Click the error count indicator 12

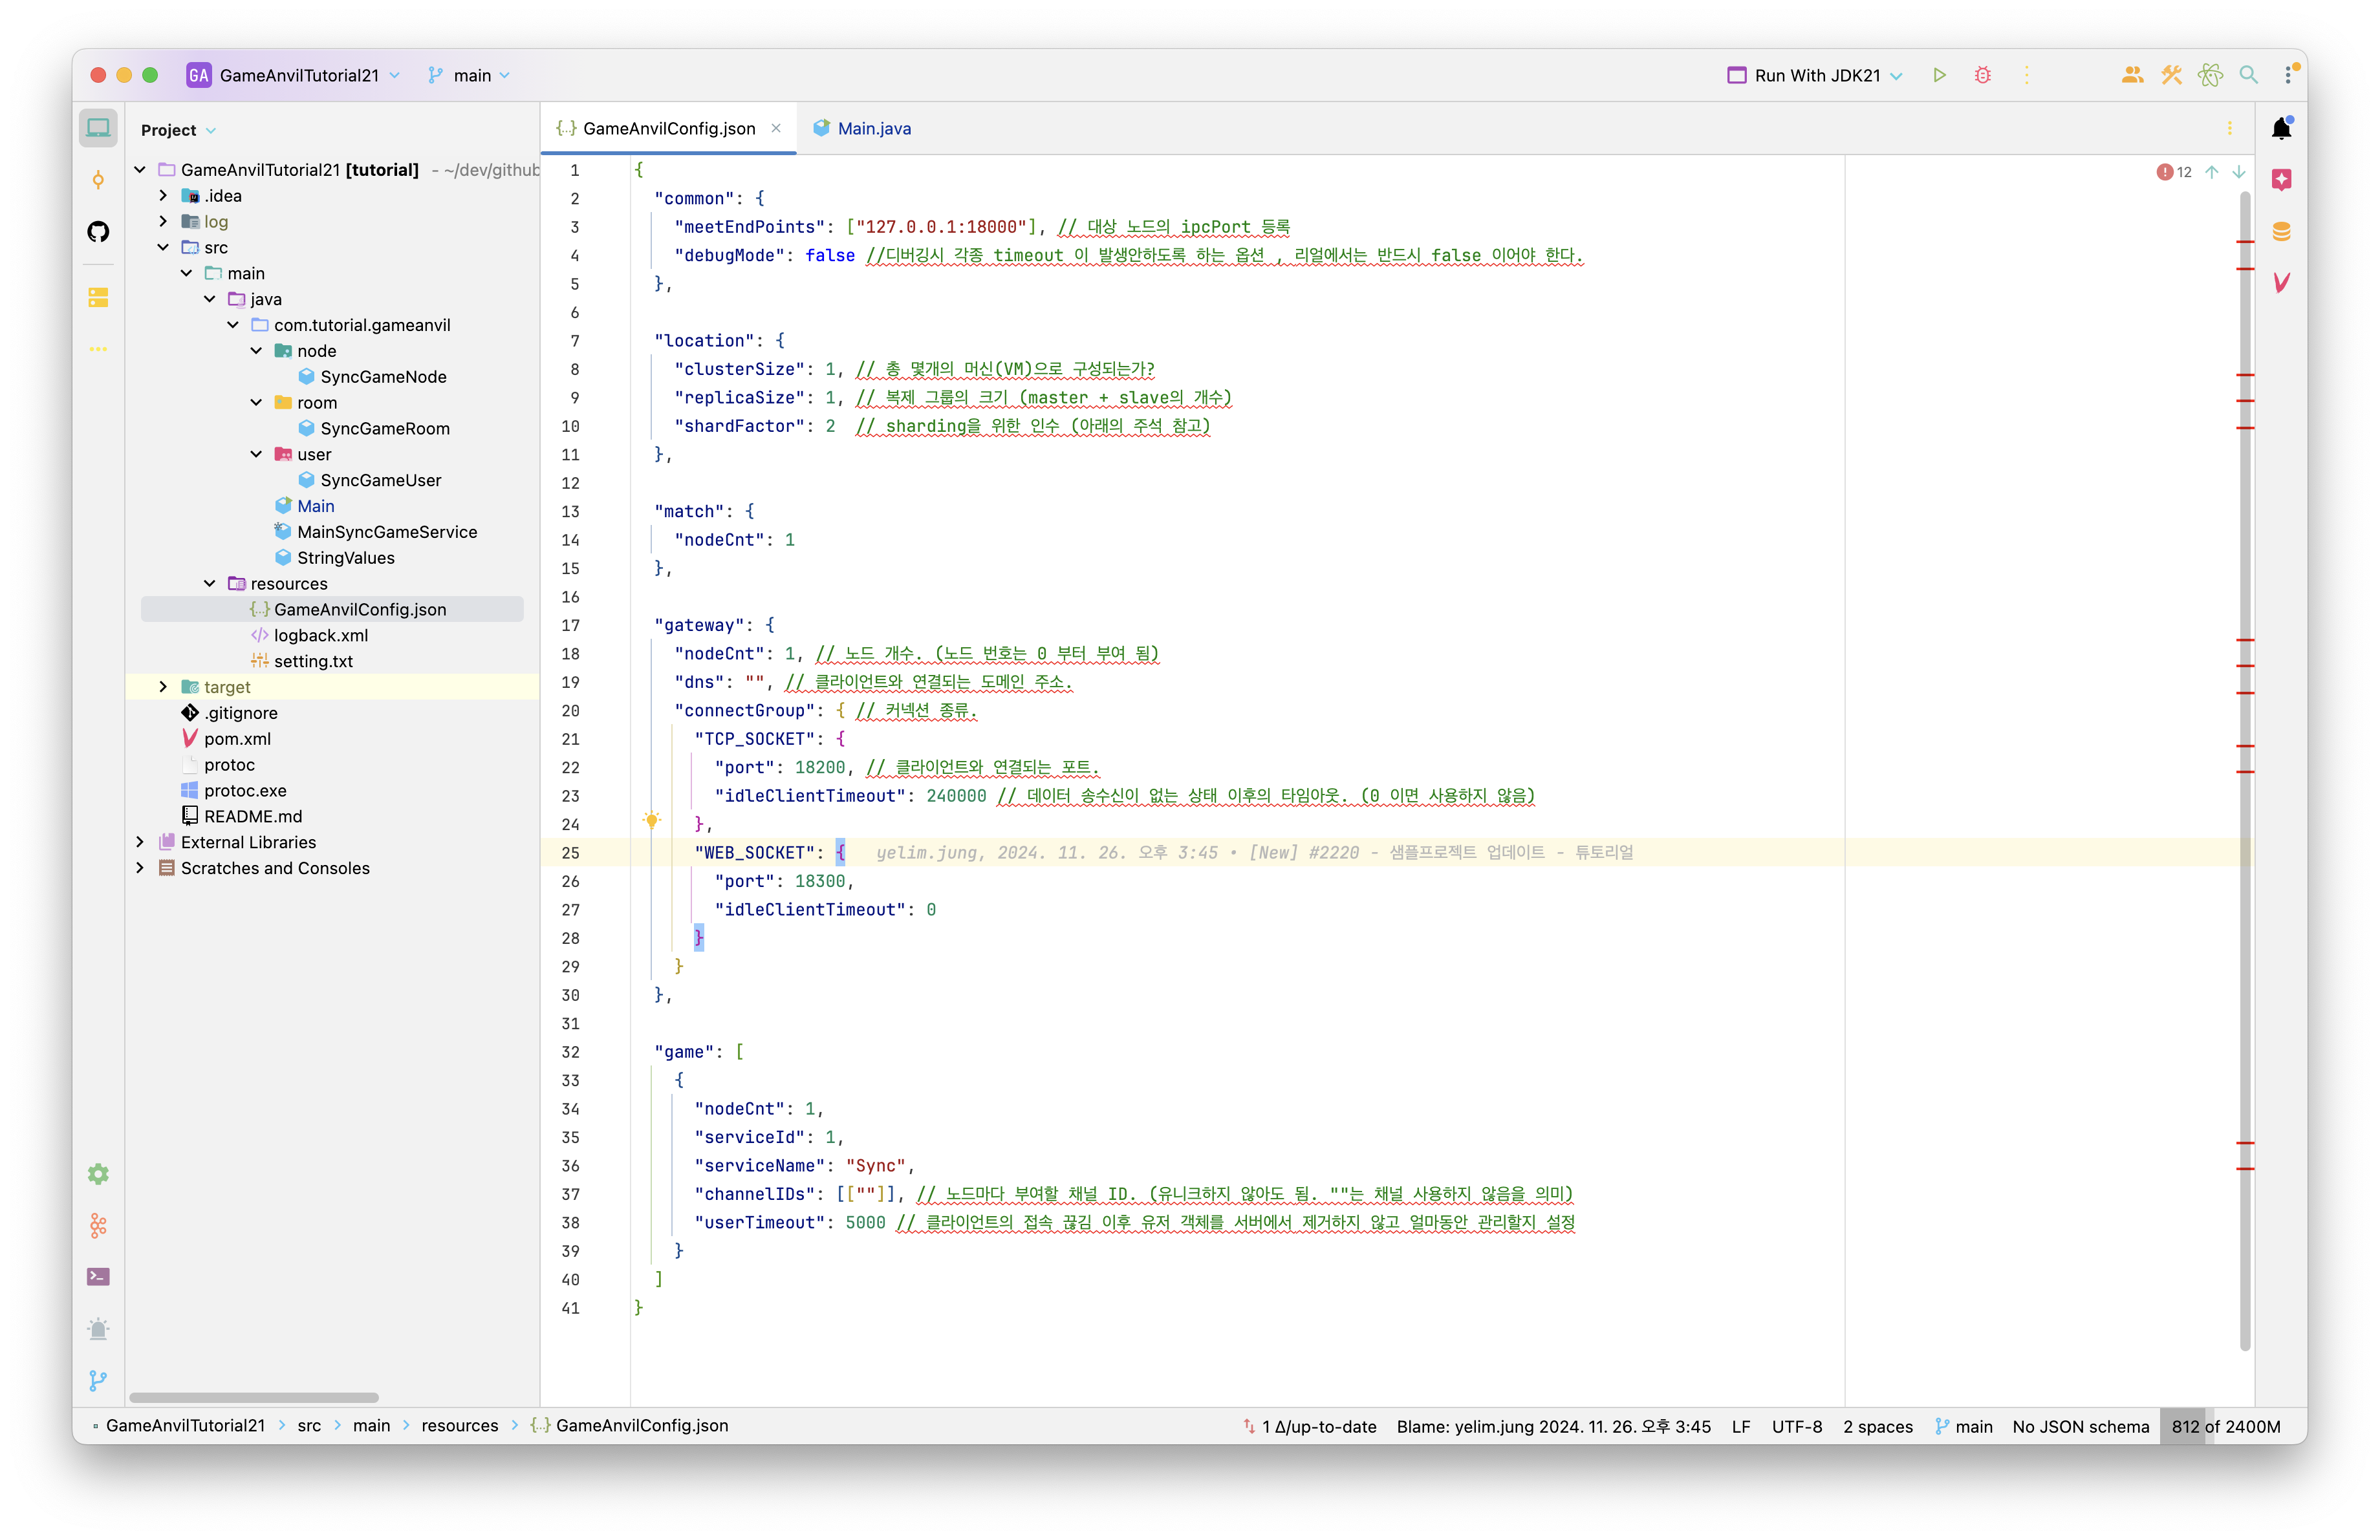(x=2175, y=172)
